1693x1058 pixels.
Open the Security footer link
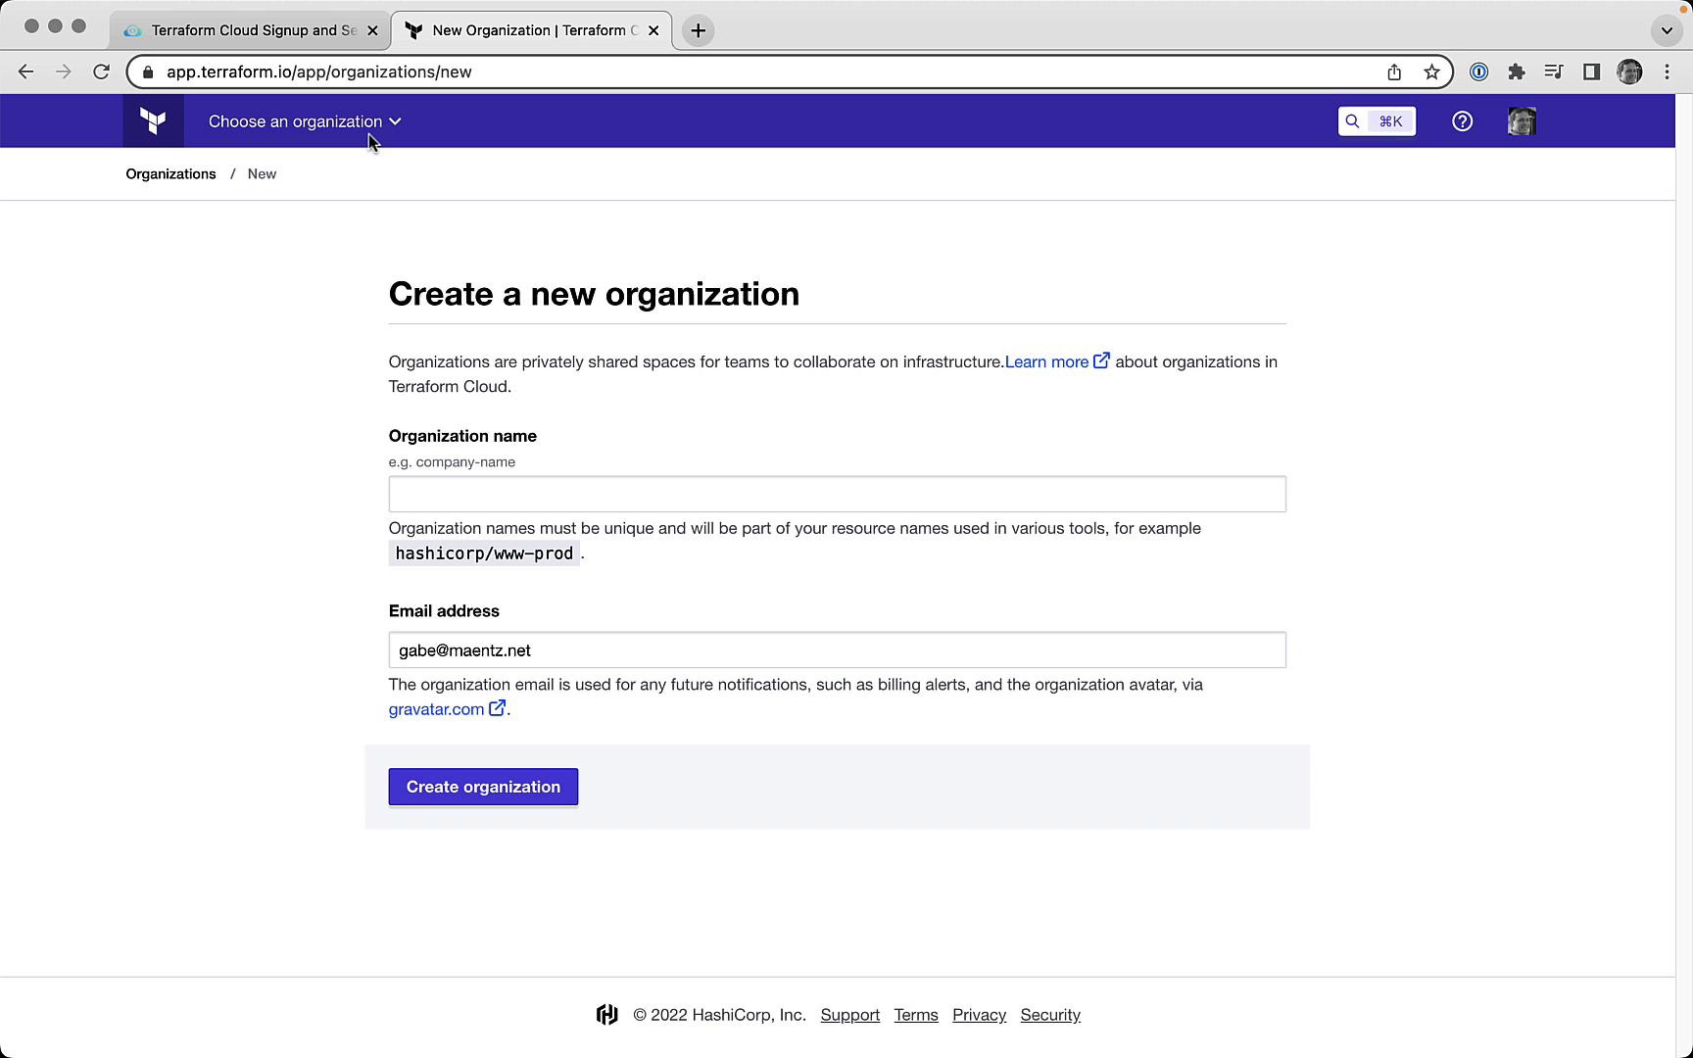tap(1050, 1015)
